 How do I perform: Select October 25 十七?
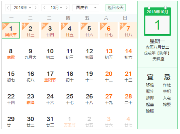(x=70, y=99)
